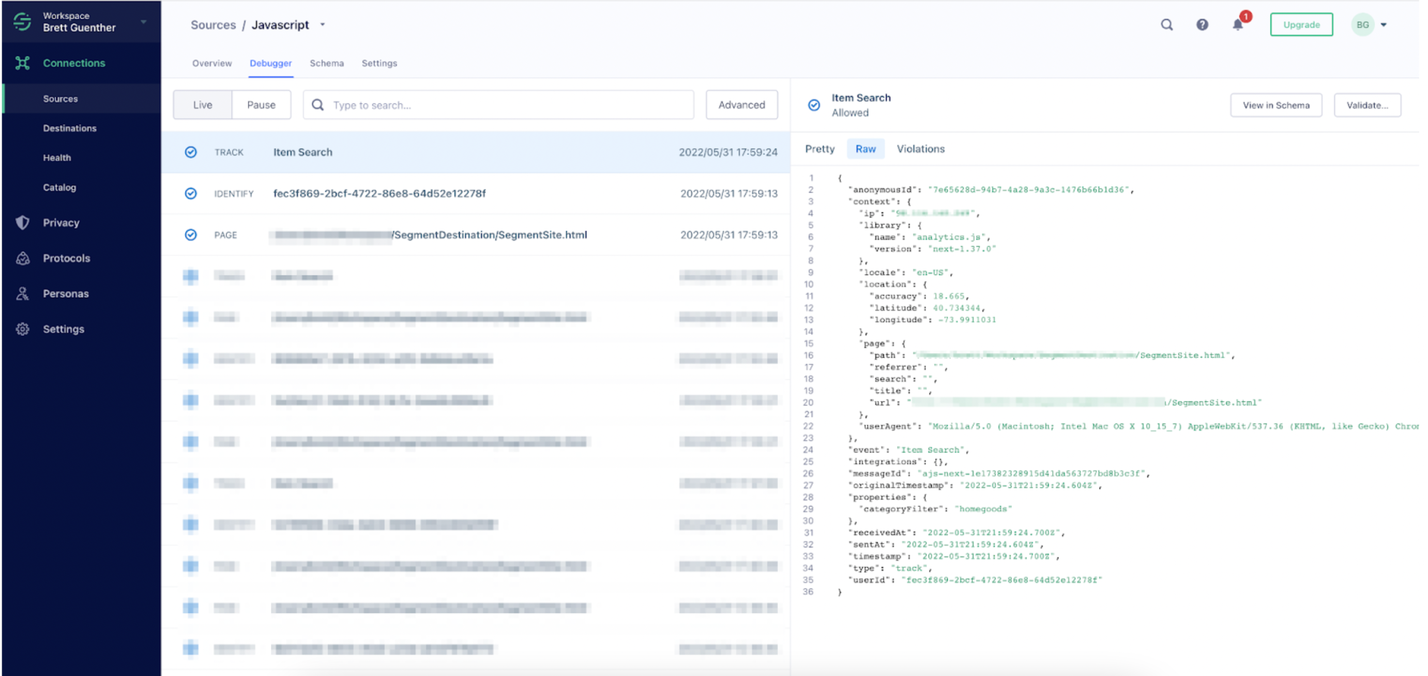
Task: Click the Personas sidebar icon
Action: tap(22, 294)
